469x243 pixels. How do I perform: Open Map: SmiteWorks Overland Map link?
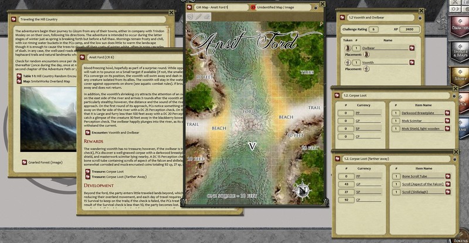coord(19,81)
